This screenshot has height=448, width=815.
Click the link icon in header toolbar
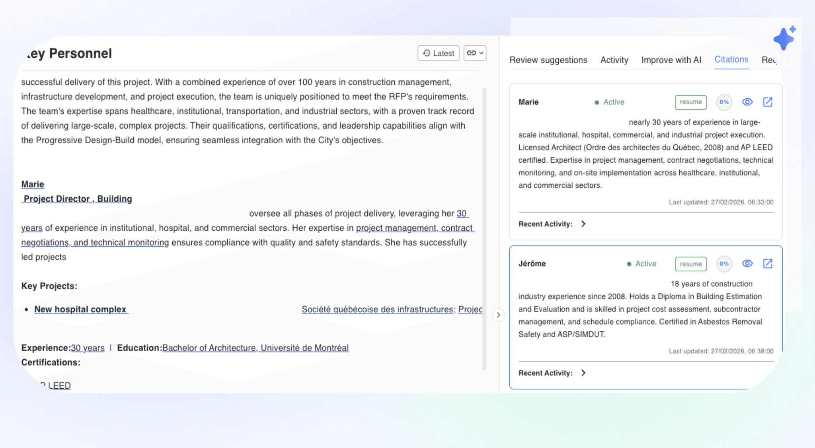471,53
